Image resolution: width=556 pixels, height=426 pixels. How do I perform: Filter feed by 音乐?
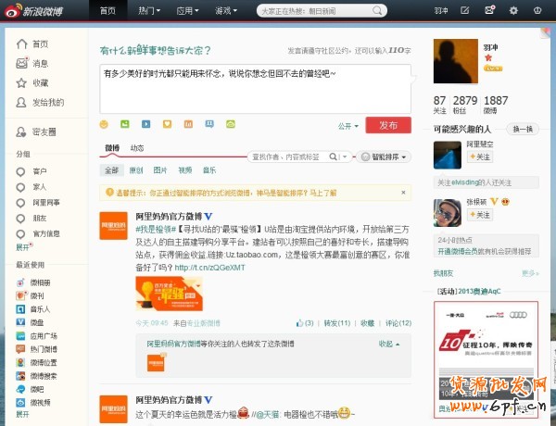click(x=209, y=170)
